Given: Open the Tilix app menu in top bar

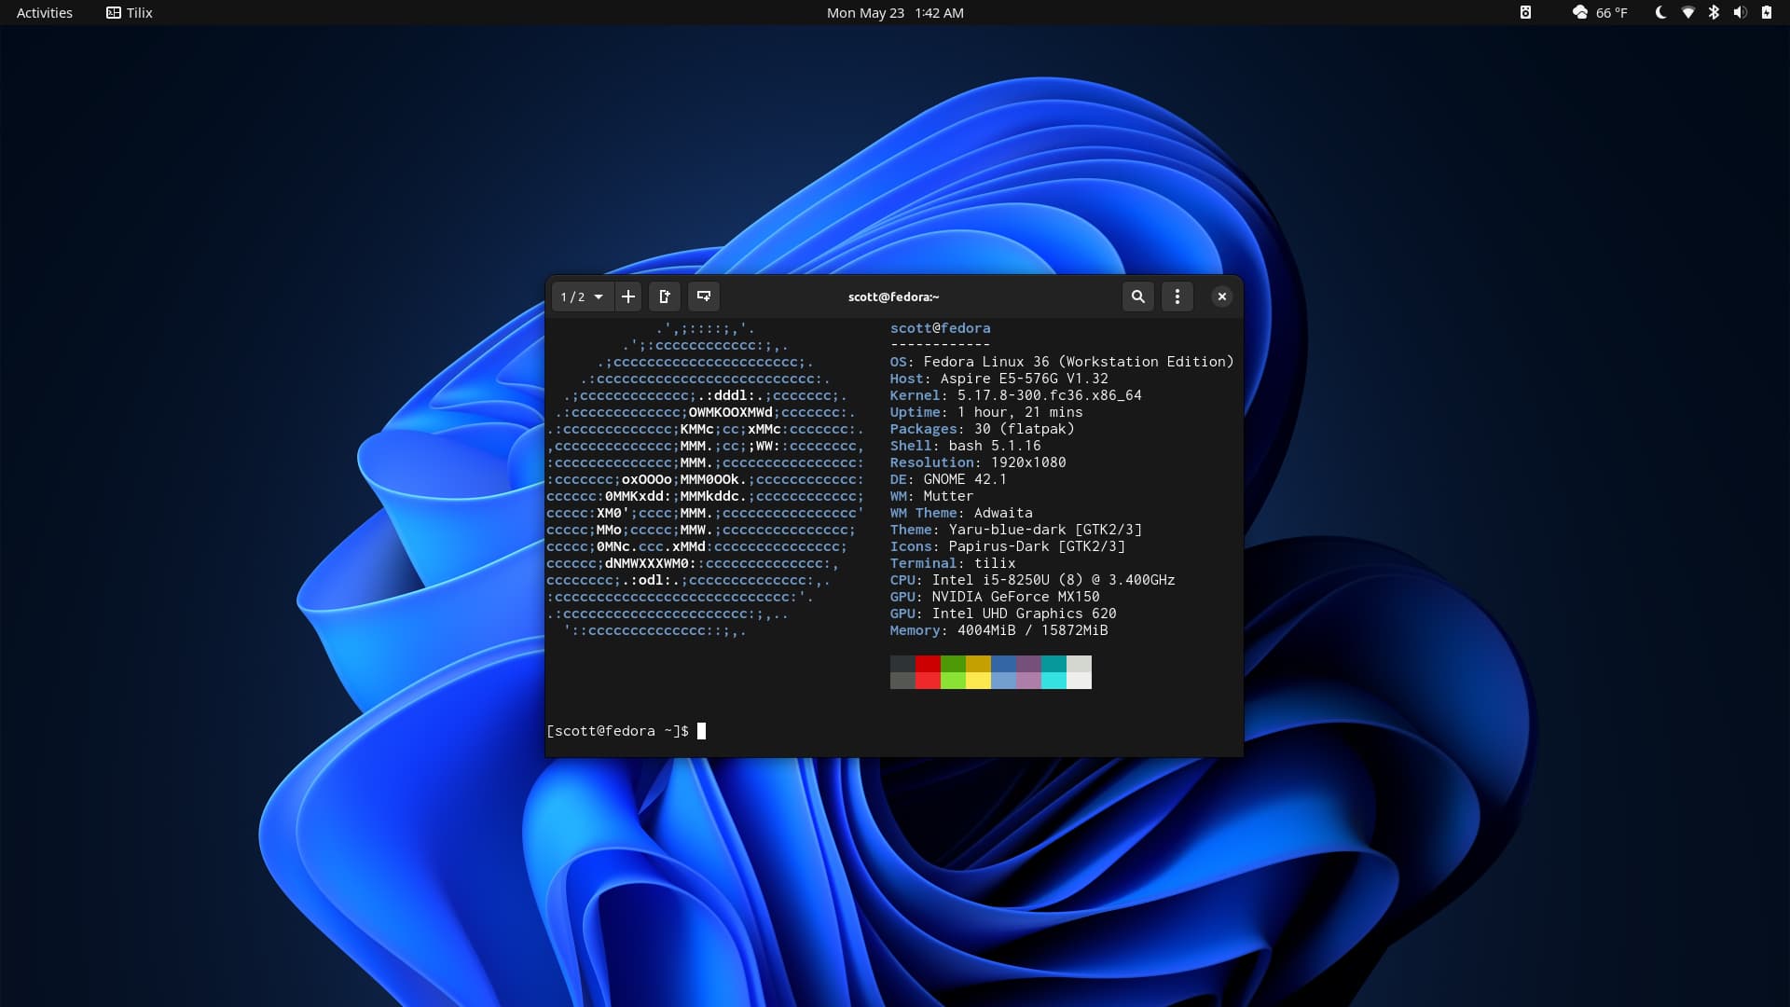Looking at the screenshot, I should (129, 12).
